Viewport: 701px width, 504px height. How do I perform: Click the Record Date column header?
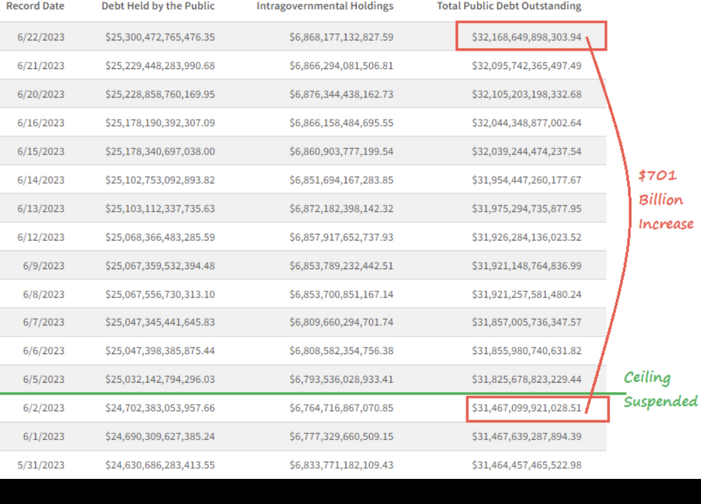(x=35, y=6)
